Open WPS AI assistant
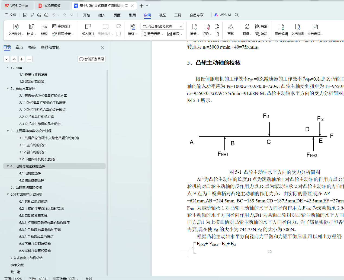 223,15
